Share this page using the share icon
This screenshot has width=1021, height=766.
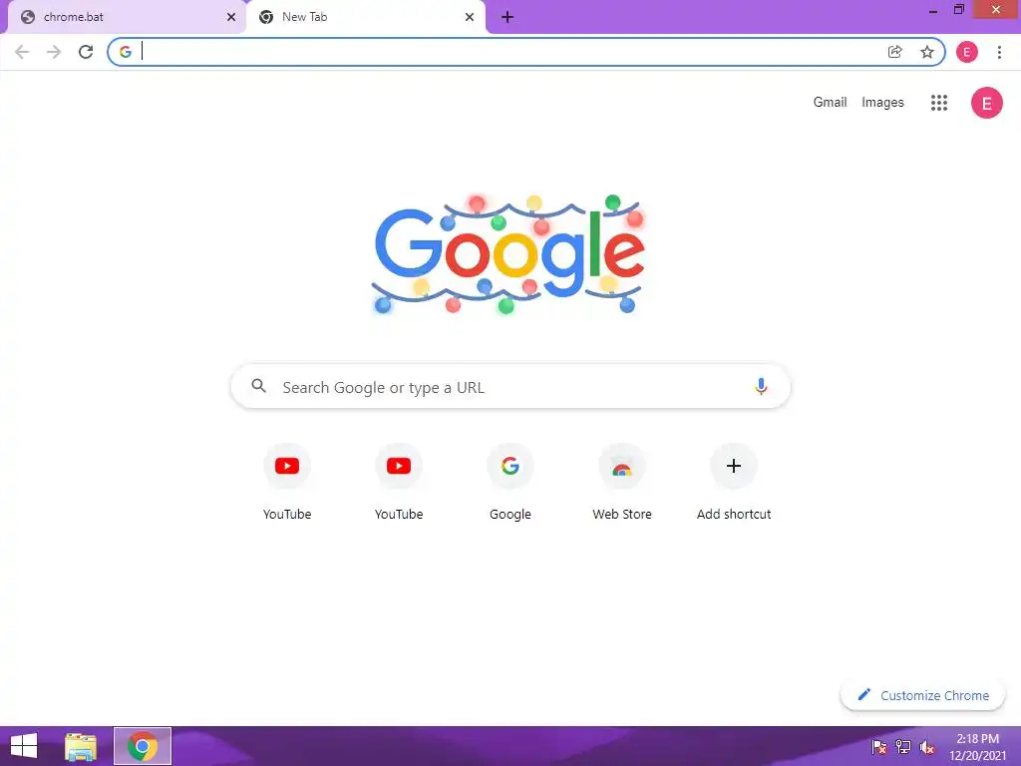pos(895,52)
